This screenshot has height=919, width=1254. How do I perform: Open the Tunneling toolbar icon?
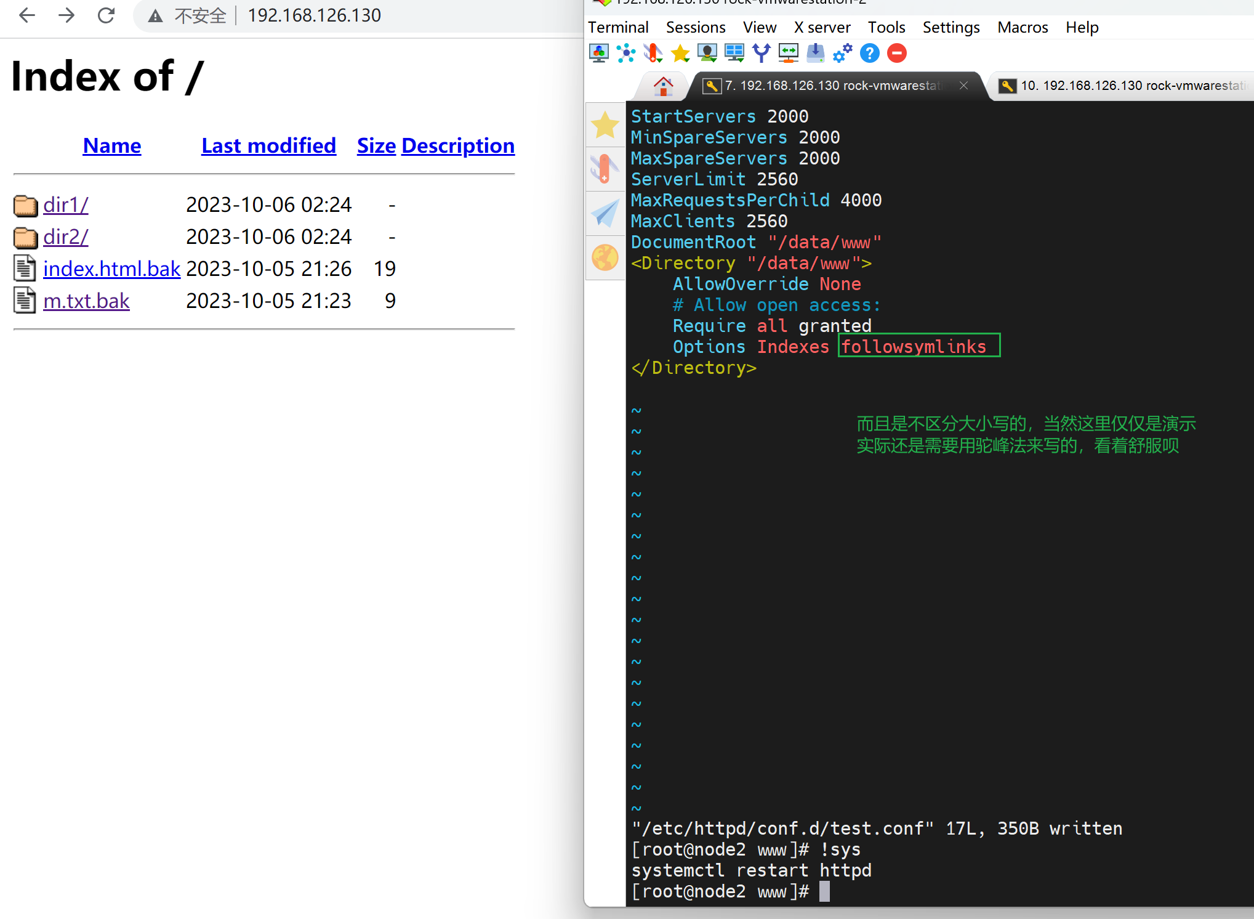click(x=788, y=54)
